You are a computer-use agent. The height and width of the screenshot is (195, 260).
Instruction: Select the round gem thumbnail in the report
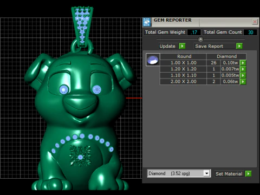(x=153, y=60)
